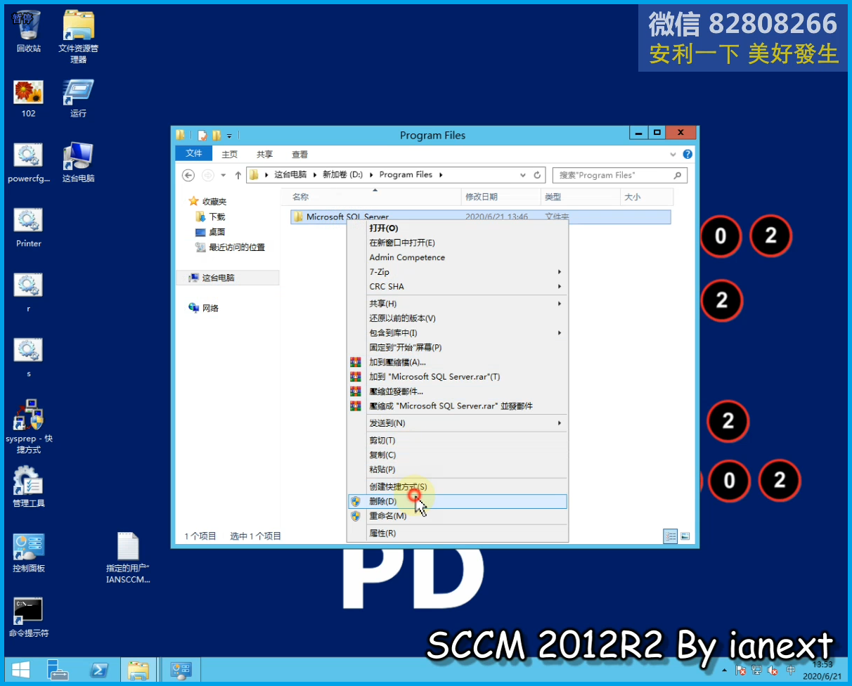Choose 属性(R) in the context menu

458,533
